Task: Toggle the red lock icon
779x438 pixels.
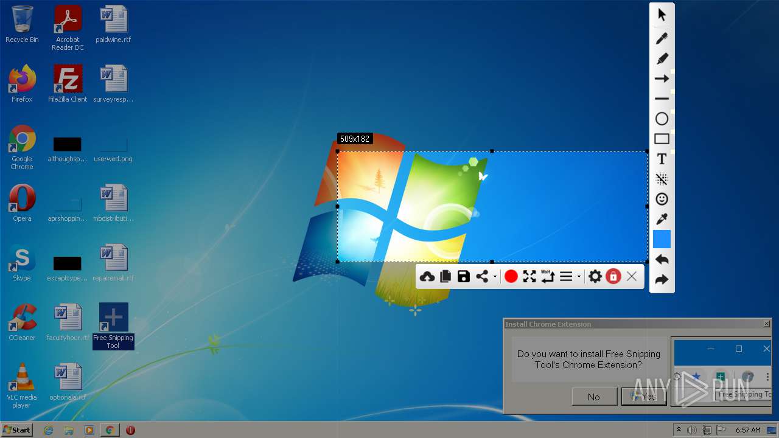Action: pos(613,277)
